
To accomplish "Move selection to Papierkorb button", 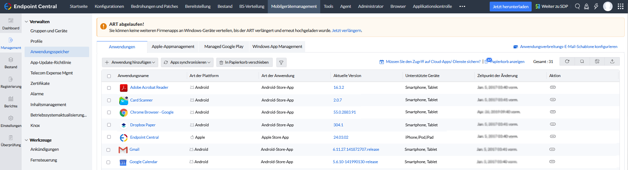I will click(x=244, y=62).
